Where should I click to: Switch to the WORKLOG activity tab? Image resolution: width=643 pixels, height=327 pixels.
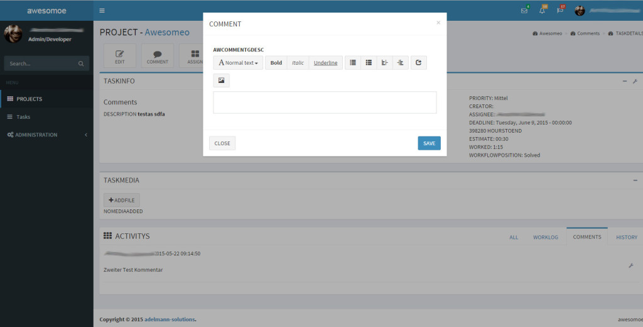(546, 238)
